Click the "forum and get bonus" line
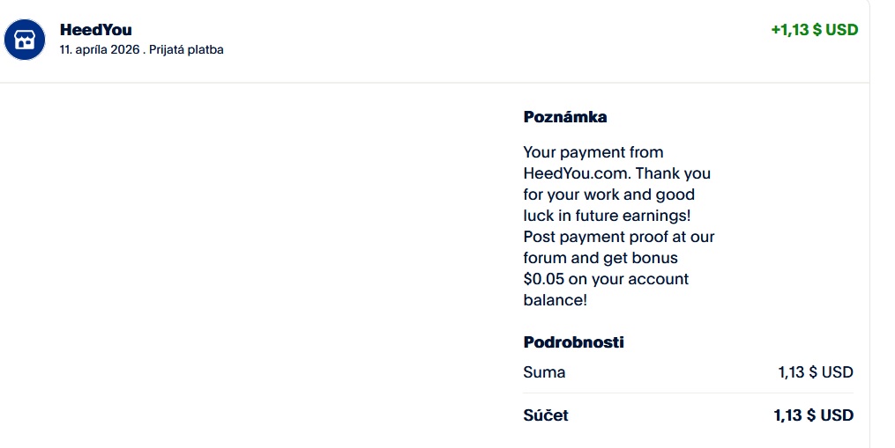The image size is (895, 448). coord(600,258)
